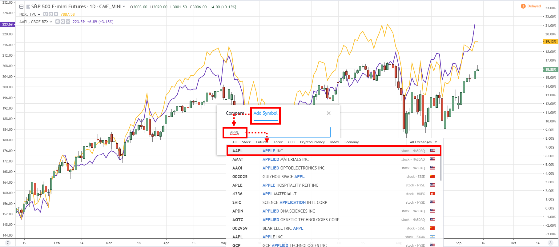
Task: Switch to the Add Symbol tab
Action: click(265, 113)
